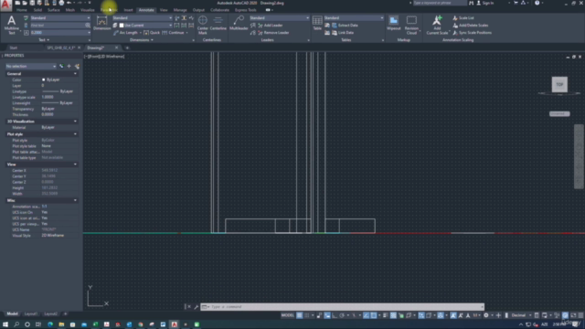Select the Wipeout tool
585x329 pixels.
pyautogui.click(x=393, y=23)
